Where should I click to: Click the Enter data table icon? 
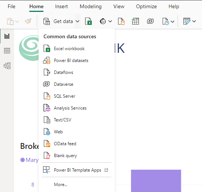click(135, 21)
